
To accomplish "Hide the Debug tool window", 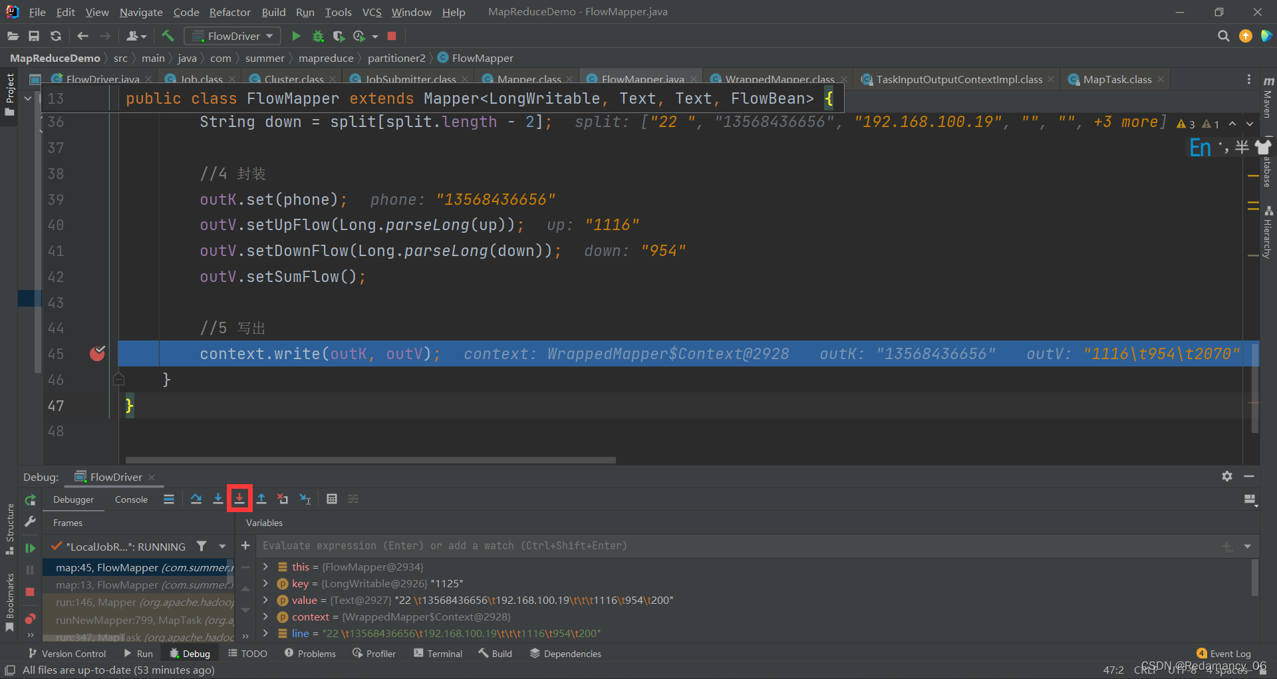I will coord(1249,476).
